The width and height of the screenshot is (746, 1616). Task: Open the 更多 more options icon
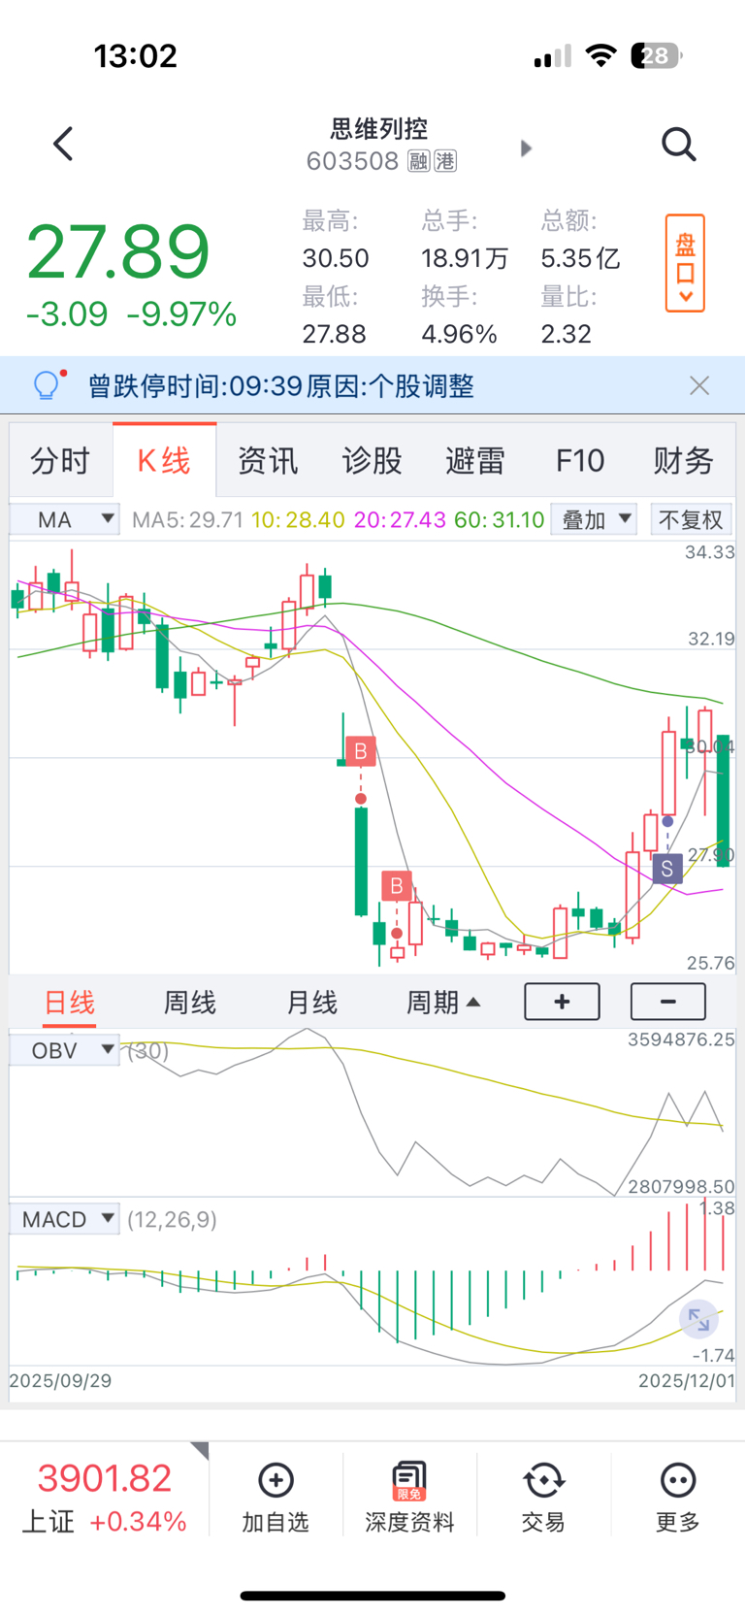[677, 1481]
